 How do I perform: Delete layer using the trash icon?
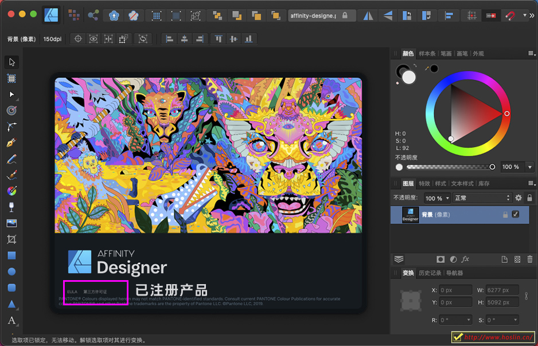tap(529, 259)
